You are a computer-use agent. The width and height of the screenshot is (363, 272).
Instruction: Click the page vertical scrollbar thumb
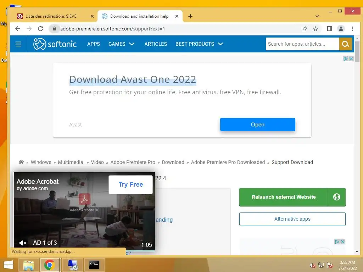tap(357, 52)
